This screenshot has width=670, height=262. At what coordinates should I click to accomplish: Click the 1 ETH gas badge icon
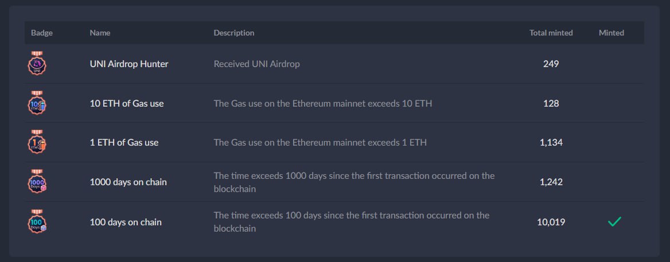pyautogui.click(x=37, y=142)
